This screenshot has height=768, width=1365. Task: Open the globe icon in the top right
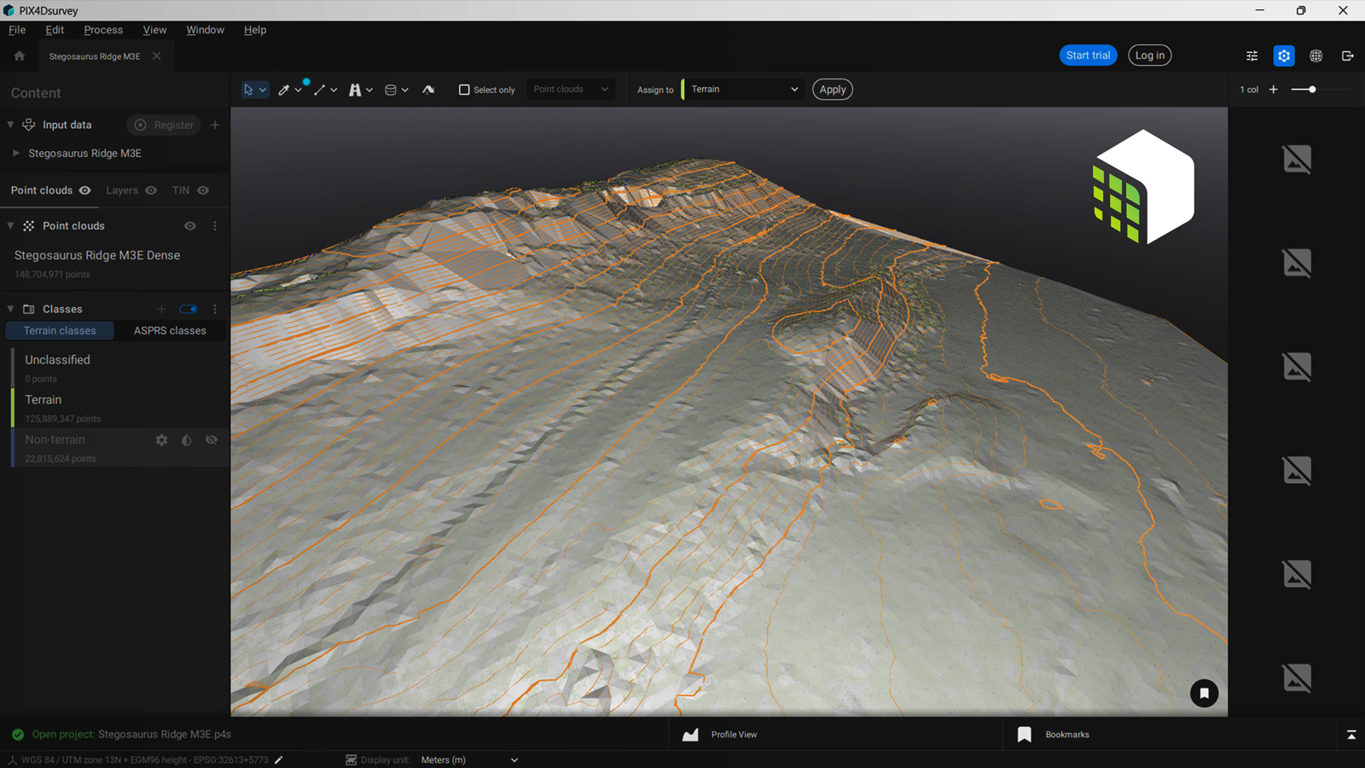tap(1316, 56)
